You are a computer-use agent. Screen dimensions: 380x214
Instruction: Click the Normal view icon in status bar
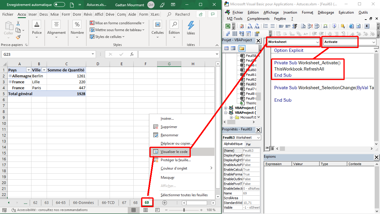point(134,210)
